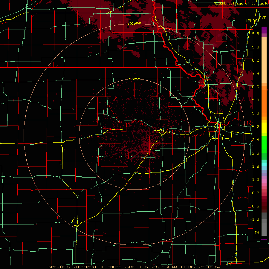The height and width of the screenshot is (269, 269).
Task: Pick the pink color bar segment beside 1.0
Action: coord(264,181)
